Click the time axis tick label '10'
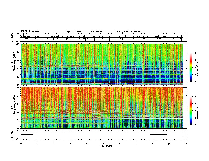This screenshot has height=161, width=209. (186, 144)
